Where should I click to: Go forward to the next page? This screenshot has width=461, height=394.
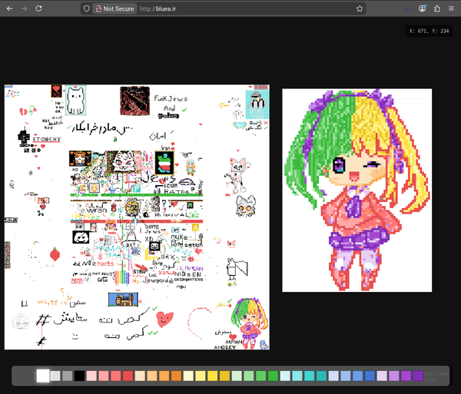(24, 8)
